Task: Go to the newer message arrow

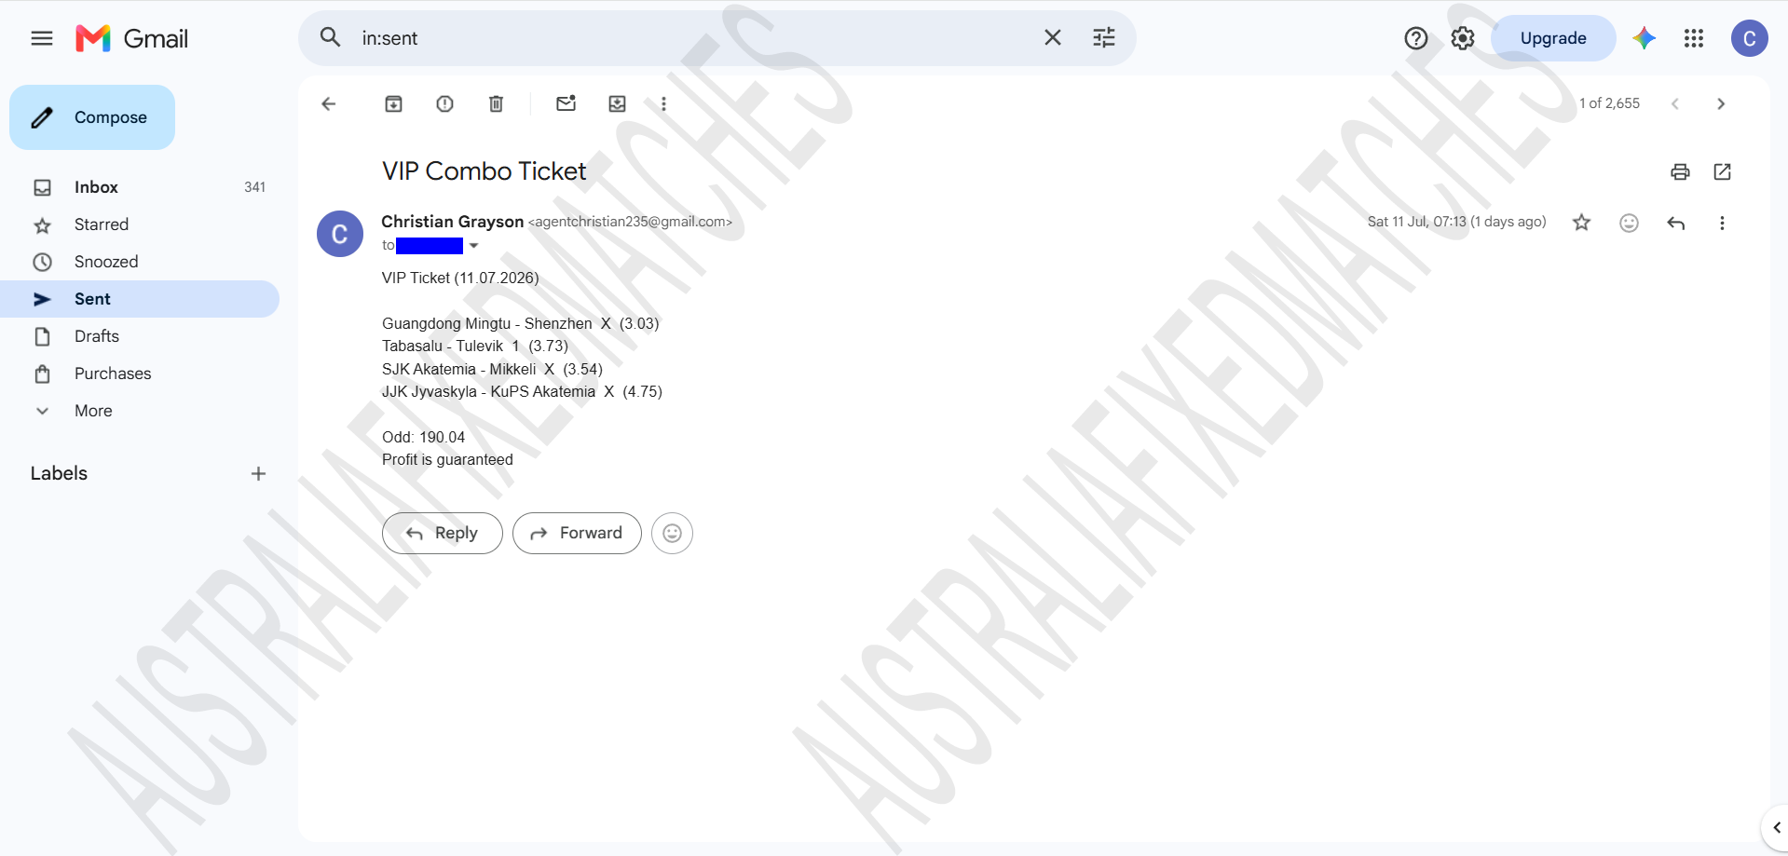Action: (x=1675, y=103)
